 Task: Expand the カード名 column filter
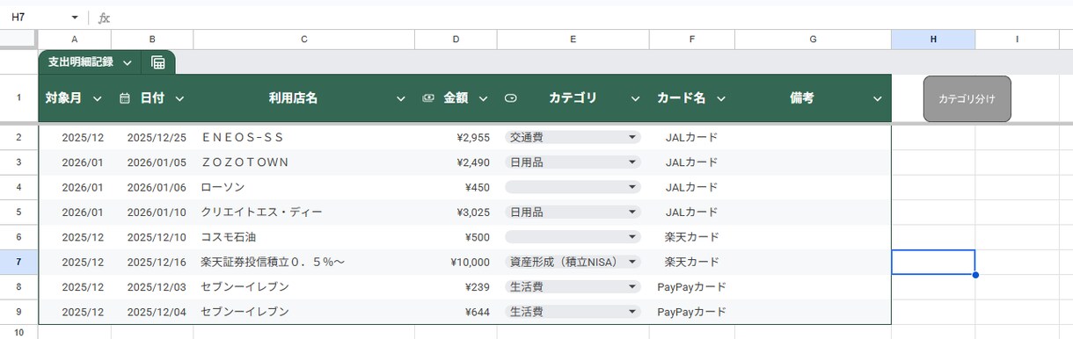[x=721, y=98]
